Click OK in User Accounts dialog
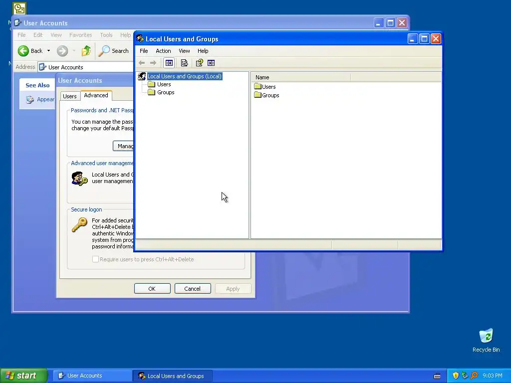Image resolution: width=511 pixels, height=383 pixels. click(152, 289)
